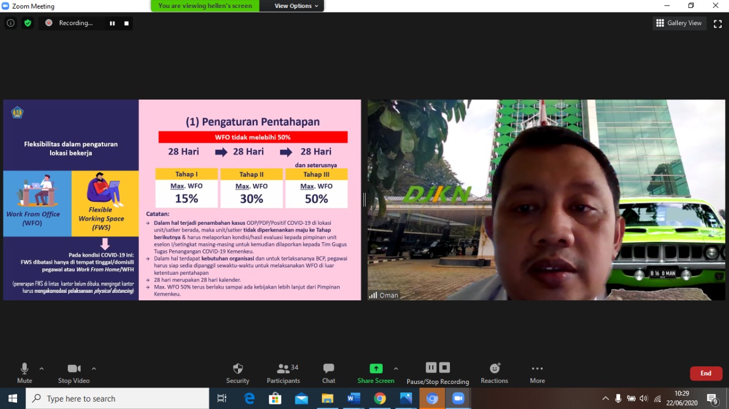Expand video options arrow next to Stop Video
The height and width of the screenshot is (409, 729).
click(94, 369)
